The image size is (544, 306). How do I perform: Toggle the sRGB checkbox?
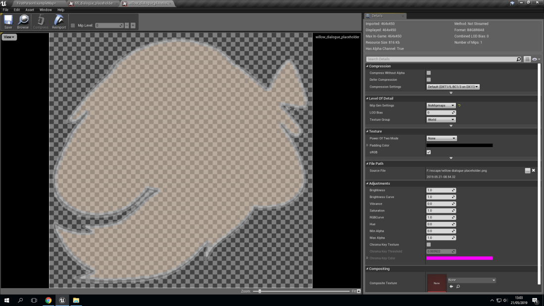pyautogui.click(x=429, y=152)
